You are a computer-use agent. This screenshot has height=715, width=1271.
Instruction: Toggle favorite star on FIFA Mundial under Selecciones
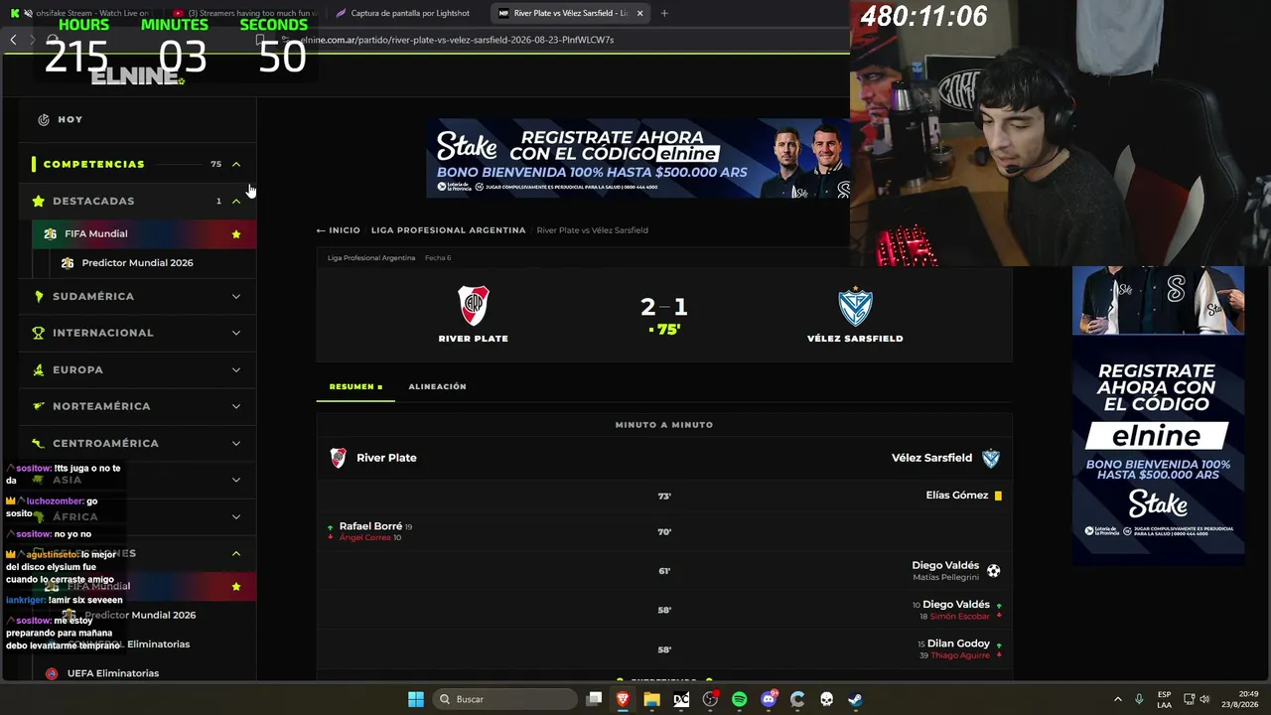(x=235, y=587)
